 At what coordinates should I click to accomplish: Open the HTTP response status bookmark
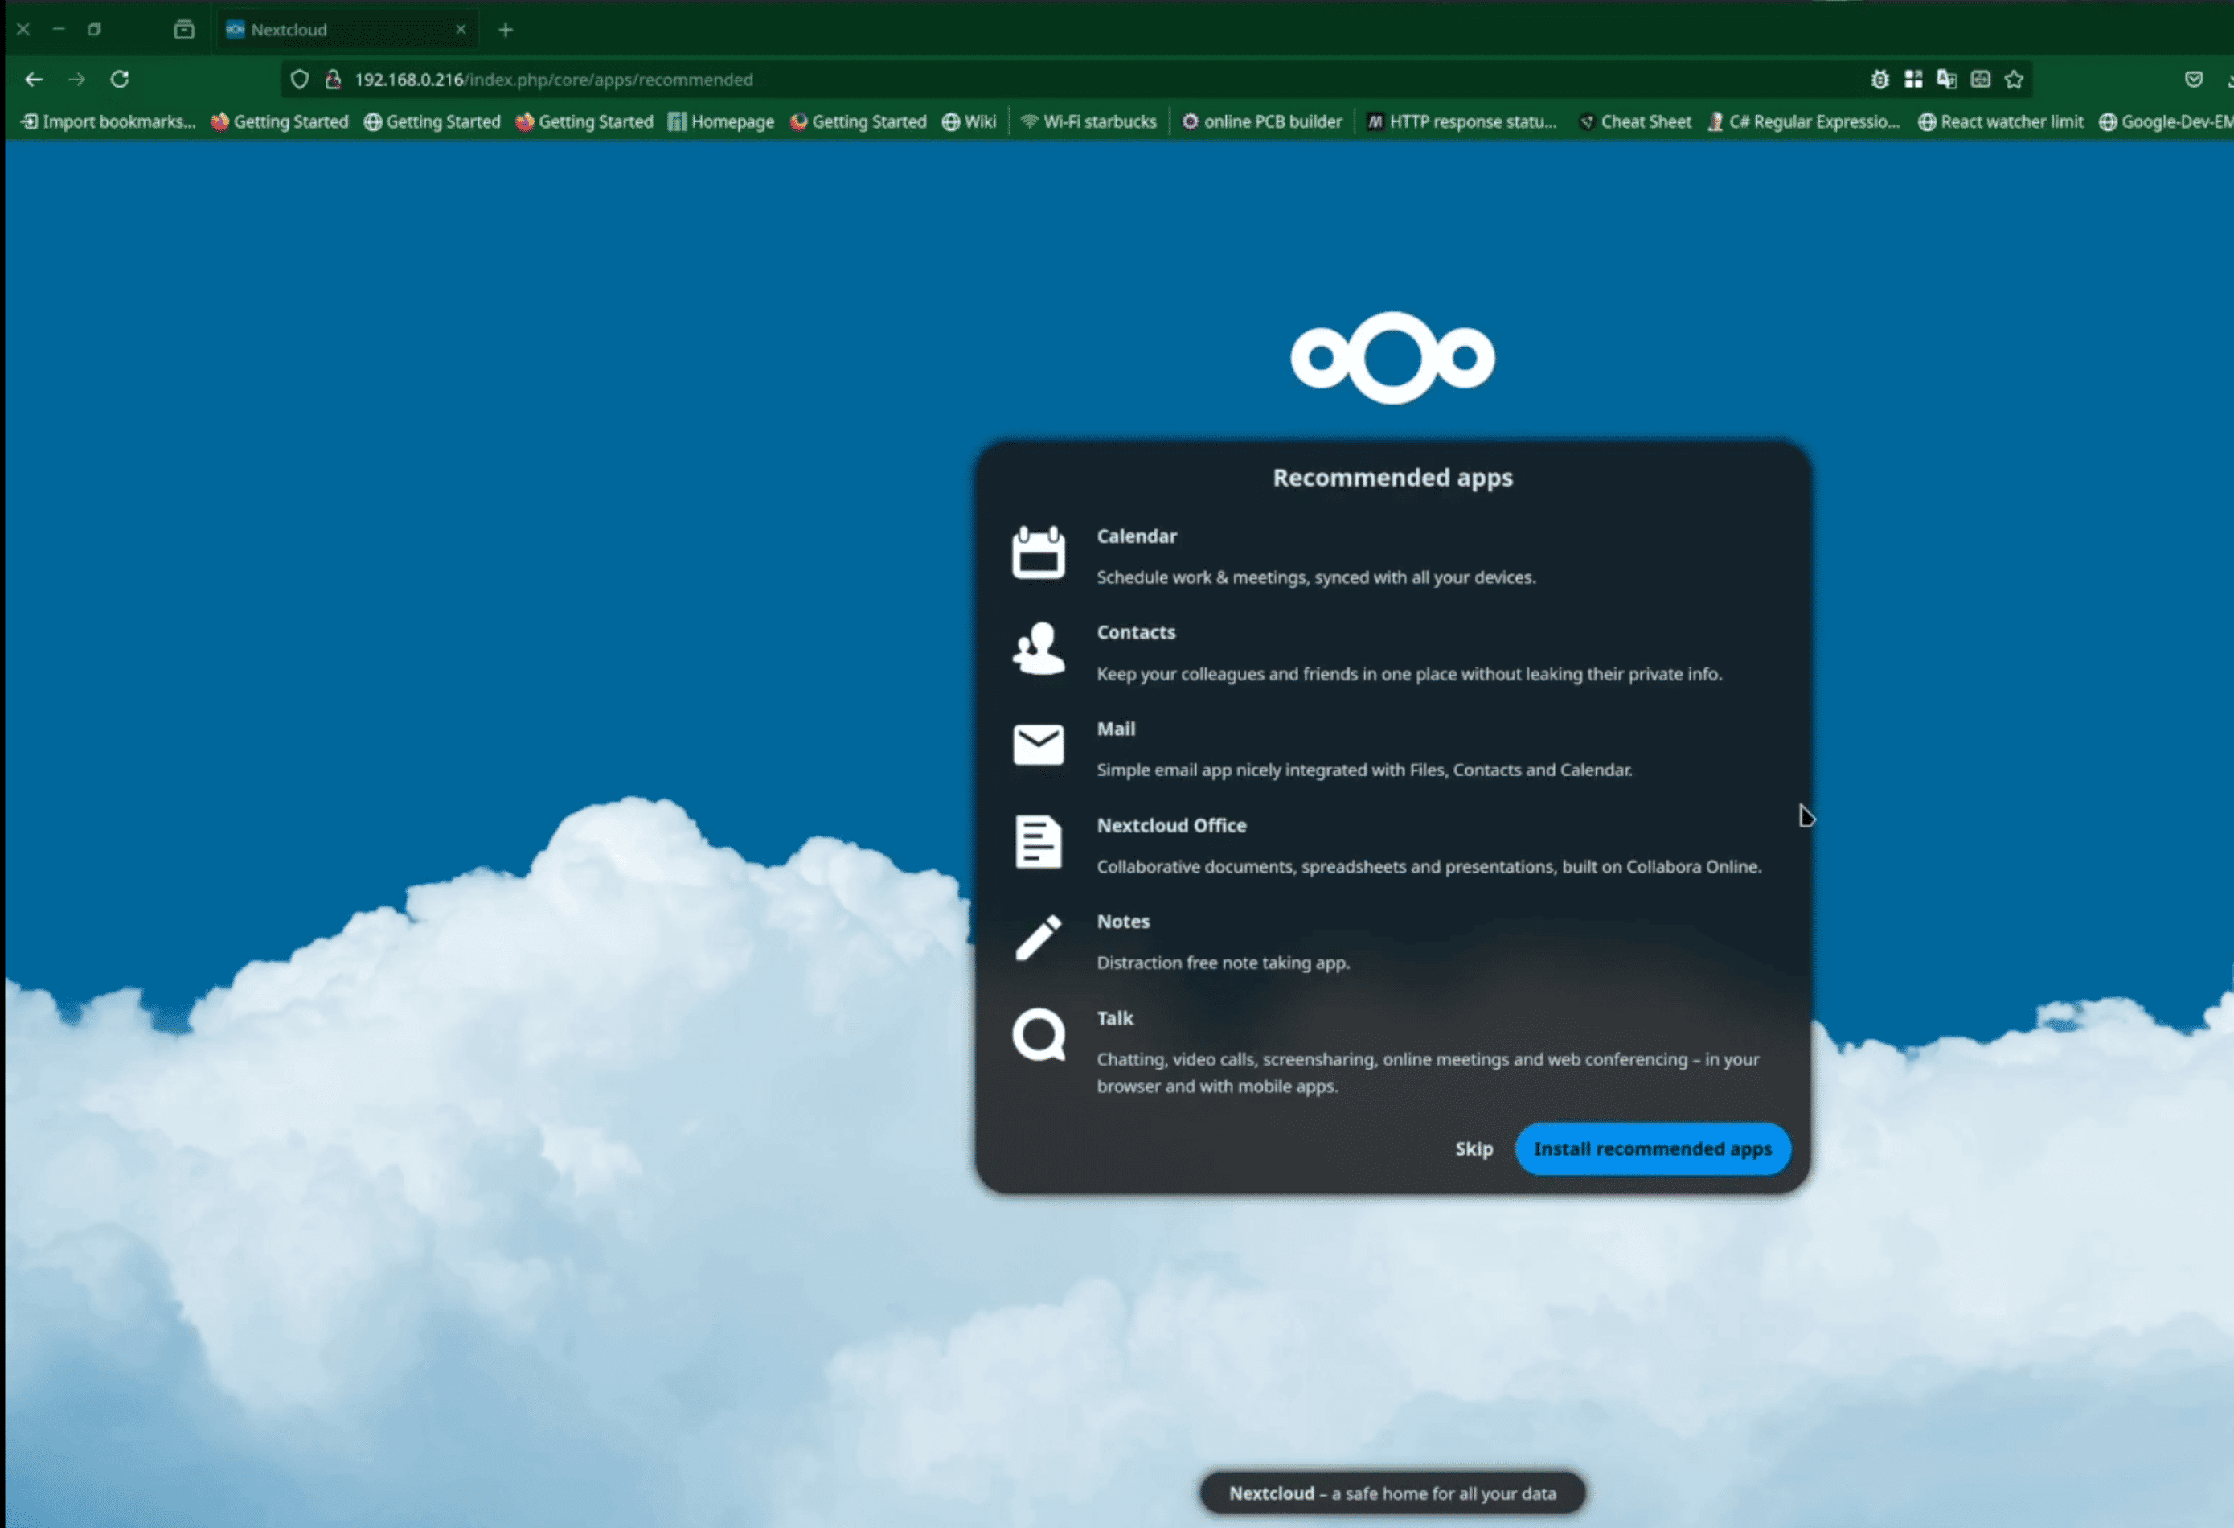(1461, 122)
